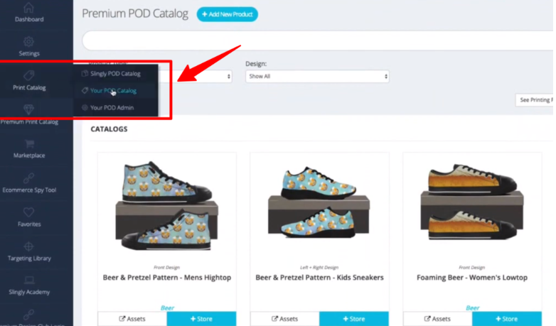Viewport: 556px width, 326px height.
Task: Open Targeting Library crosshair icon
Action: pos(28,246)
